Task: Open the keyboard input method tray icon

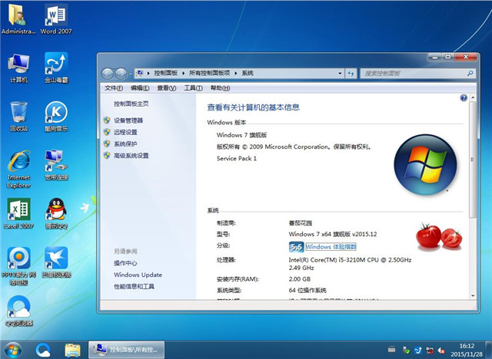Action: [391, 349]
